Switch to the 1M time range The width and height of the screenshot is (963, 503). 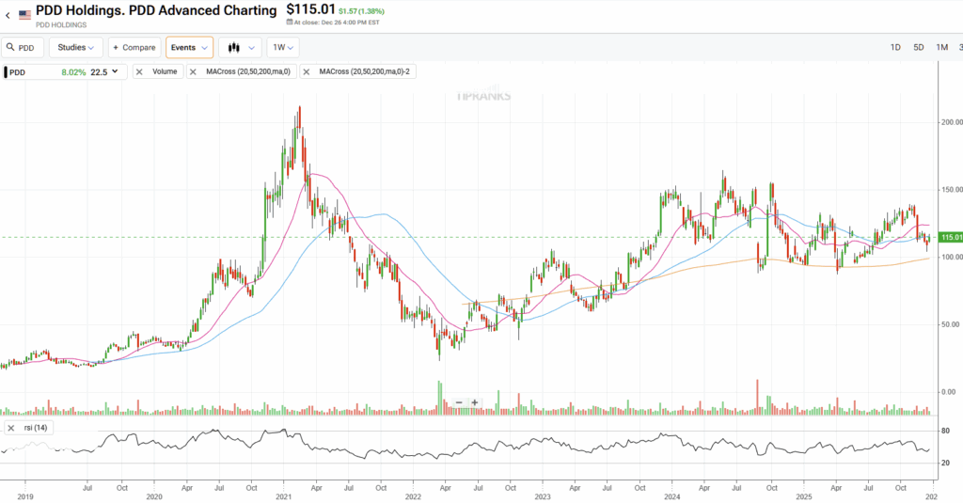[941, 47]
